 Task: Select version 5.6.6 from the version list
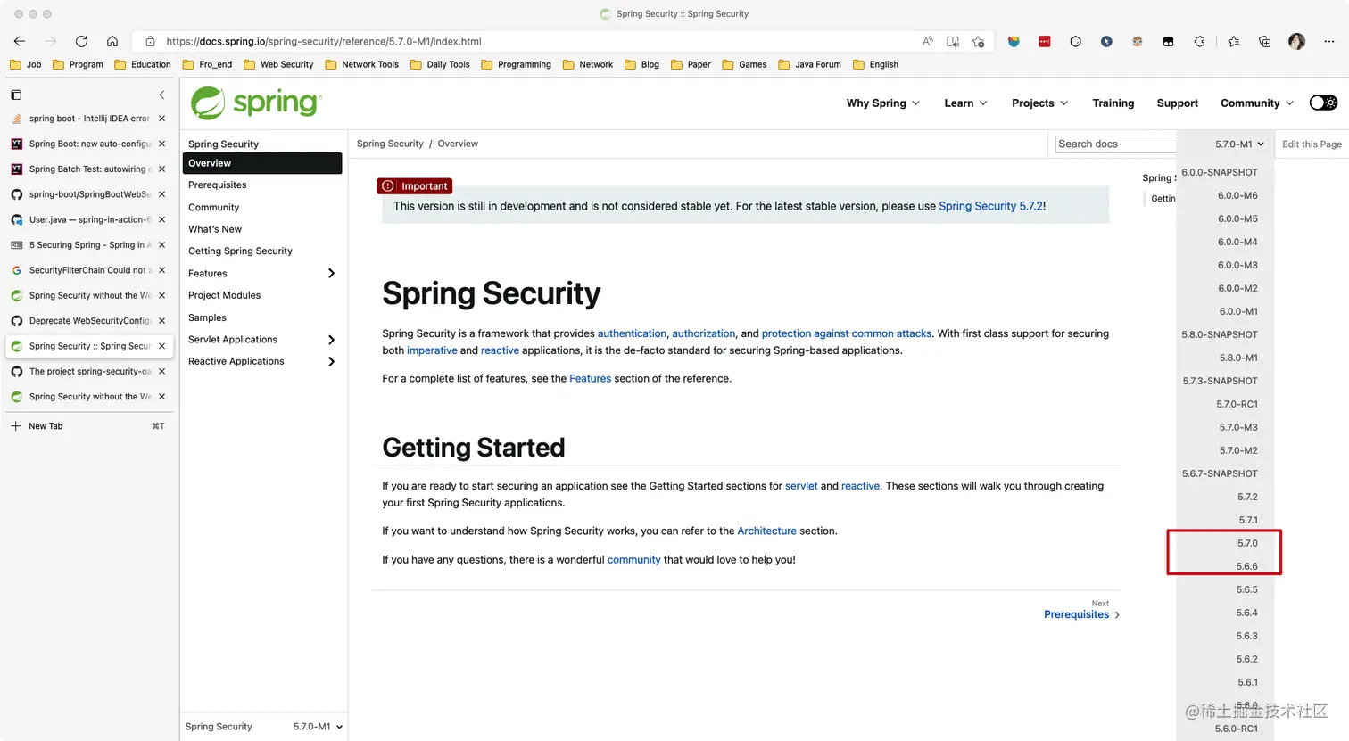1247,565
